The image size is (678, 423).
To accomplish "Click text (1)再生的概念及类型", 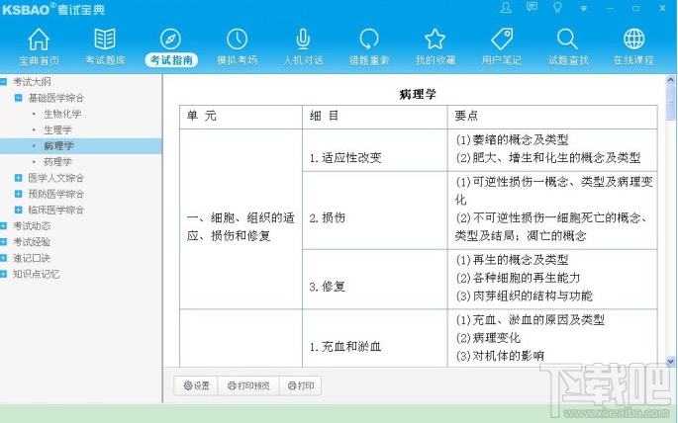I will 512,259.
